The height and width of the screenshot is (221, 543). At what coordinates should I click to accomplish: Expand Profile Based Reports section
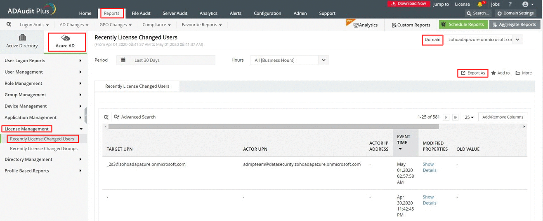pyautogui.click(x=43, y=171)
